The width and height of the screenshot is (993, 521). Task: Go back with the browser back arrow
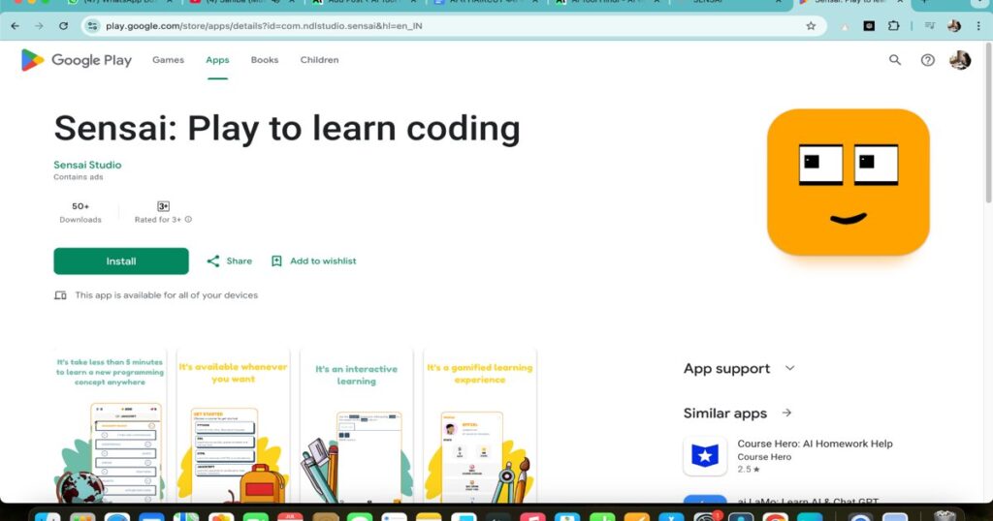[x=16, y=26]
